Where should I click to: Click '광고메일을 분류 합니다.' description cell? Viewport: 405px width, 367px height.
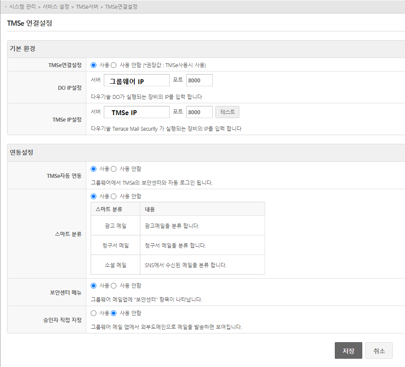pos(202,225)
